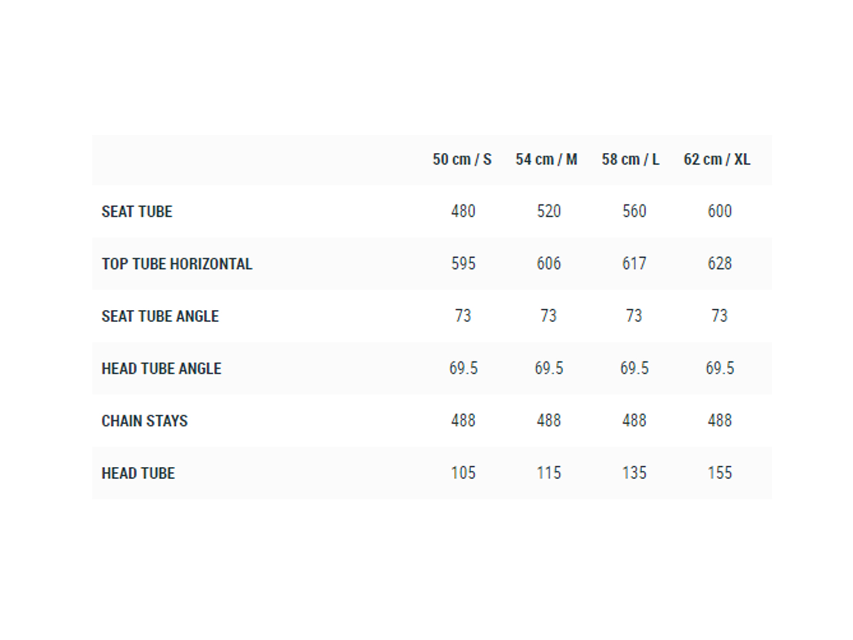Select seat tube value 600
853x640 pixels.
[720, 211]
